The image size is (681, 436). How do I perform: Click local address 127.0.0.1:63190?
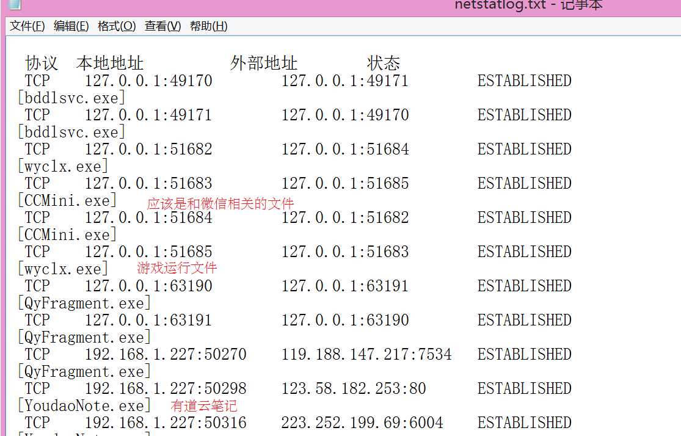point(148,286)
